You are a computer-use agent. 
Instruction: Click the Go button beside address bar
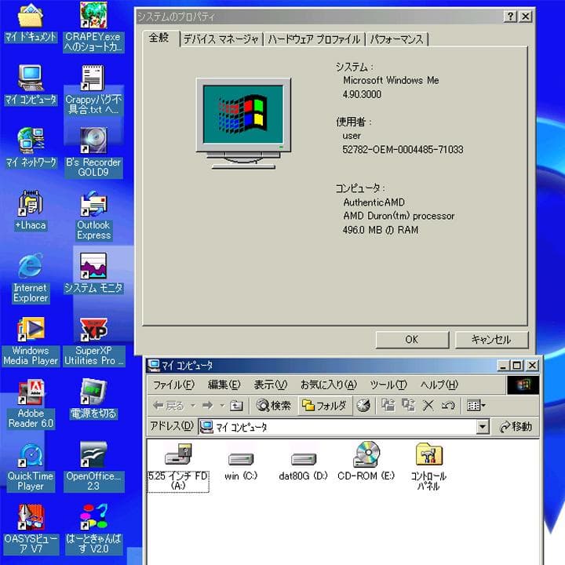coord(516,427)
